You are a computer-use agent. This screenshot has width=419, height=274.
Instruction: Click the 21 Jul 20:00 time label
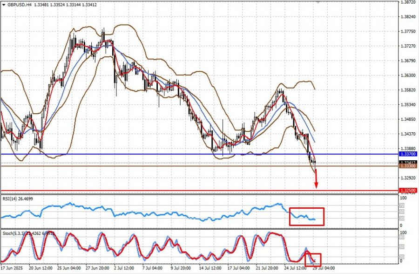[267, 268]
